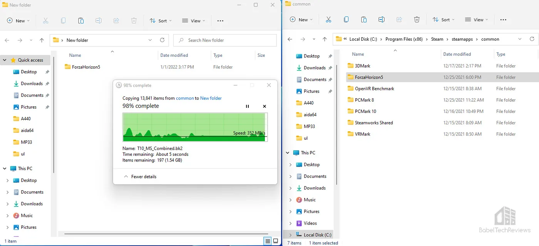
Task: Expand Videos node in common window sidebar
Action: pyautogui.click(x=291, y=223)
